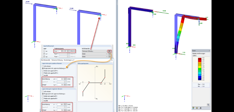Click 'Lagerwirkung im positiven Bereich' header
This screenshot has height=112, width=234.
[x=52, y=64]
